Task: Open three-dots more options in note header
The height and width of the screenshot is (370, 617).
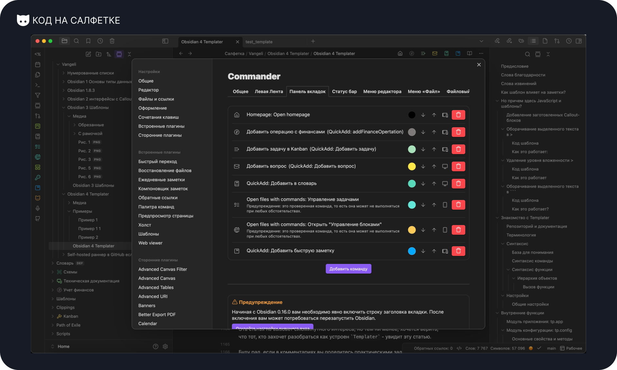Action: (481, 53)
